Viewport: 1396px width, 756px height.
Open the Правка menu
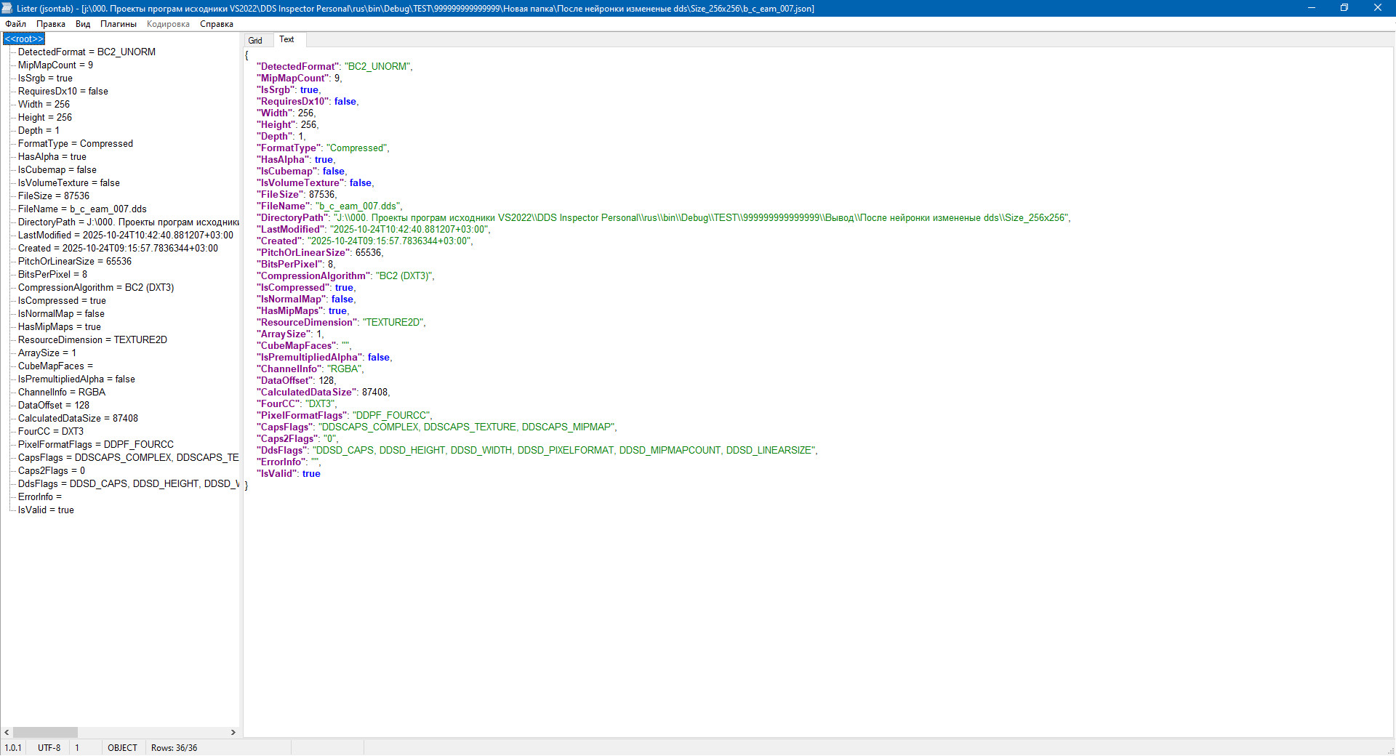coord(51,24)
